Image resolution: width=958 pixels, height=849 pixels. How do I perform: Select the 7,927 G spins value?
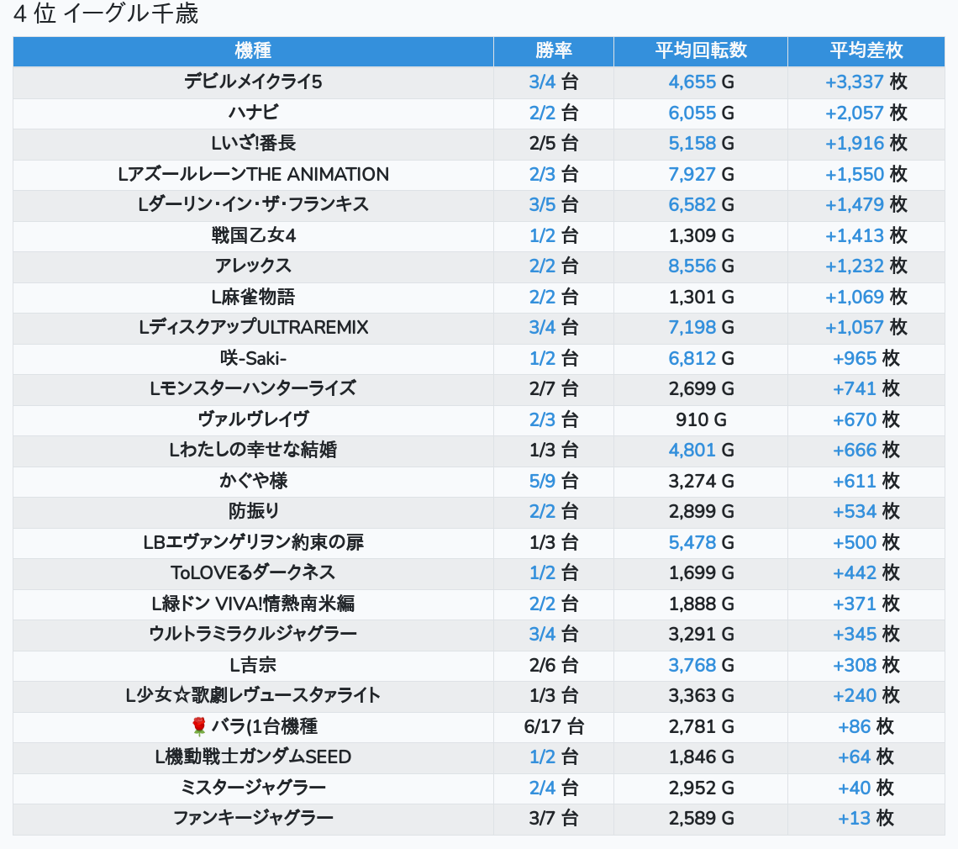click(701, 174)
